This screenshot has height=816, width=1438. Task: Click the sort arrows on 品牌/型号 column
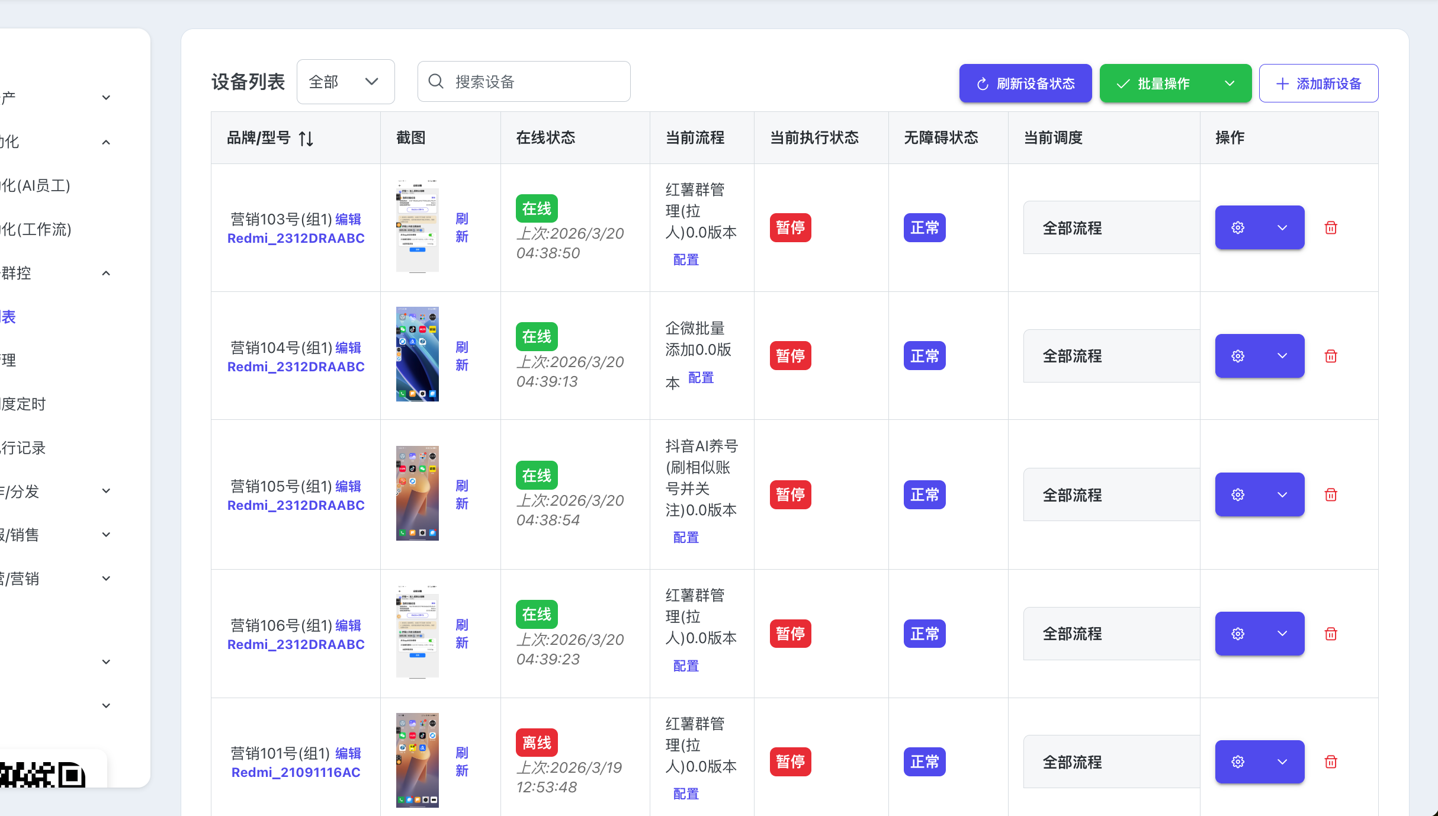coord(306,139)
